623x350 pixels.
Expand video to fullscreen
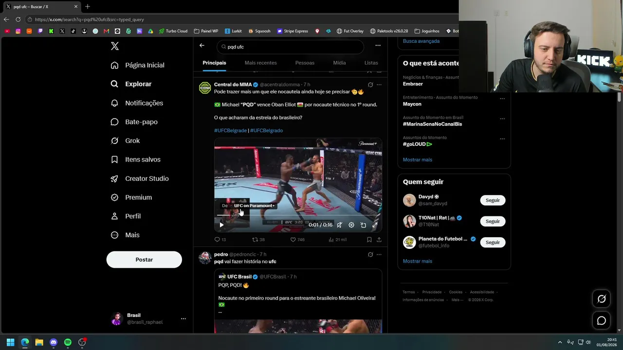click(x=375, y=225)
